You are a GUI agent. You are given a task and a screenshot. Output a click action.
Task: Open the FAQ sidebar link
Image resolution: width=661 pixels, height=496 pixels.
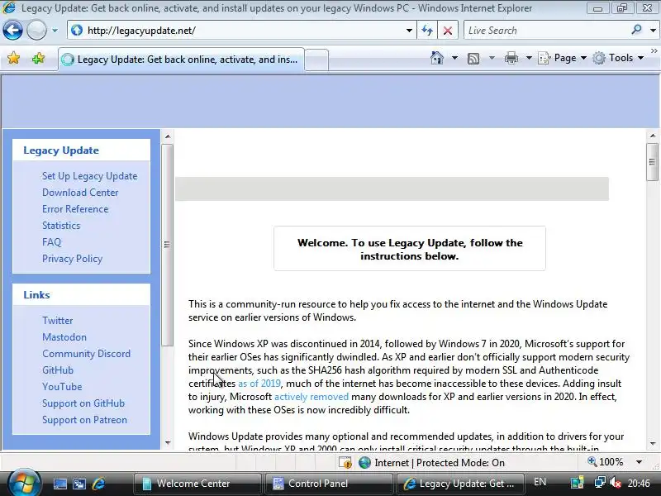click(x=51, y=242)
